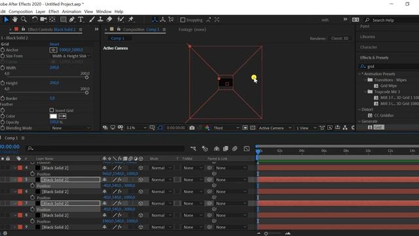The height and width of the screenshot is (236, 419).
Task: Open the magnification ratio dropdown showing 3.1%
Action: 136,128
